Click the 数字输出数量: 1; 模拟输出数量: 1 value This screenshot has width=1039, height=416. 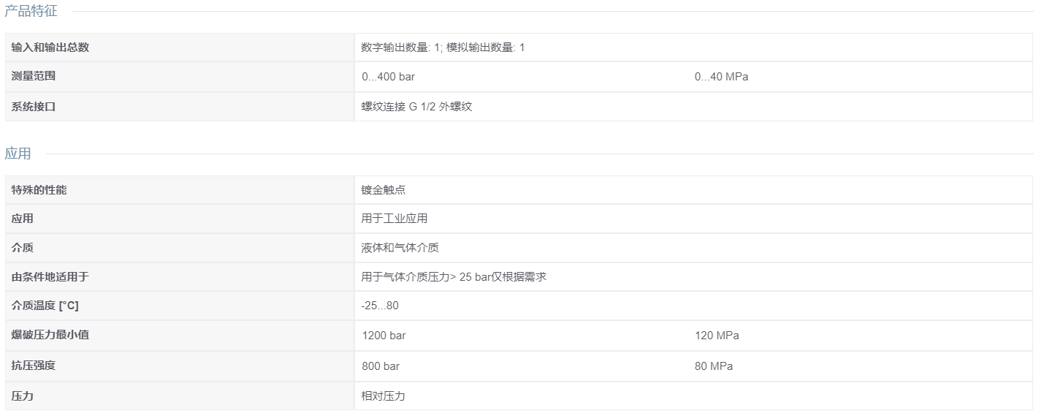[x=443, y=48]
